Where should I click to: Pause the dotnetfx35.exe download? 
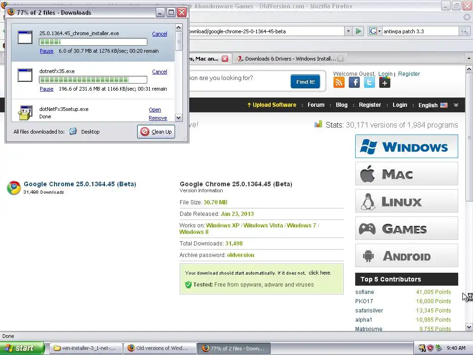(x=47, y=89)
